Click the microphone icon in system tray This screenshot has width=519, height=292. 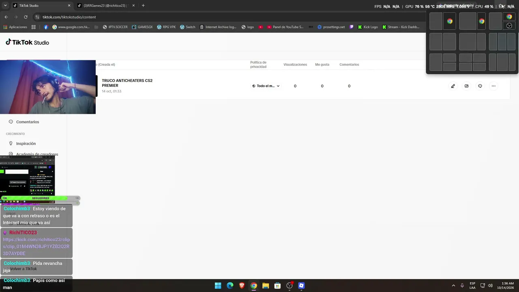pos(462,286)
